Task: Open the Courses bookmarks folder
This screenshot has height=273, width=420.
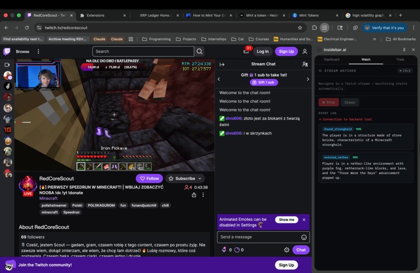Action: [x=259, y=39]
